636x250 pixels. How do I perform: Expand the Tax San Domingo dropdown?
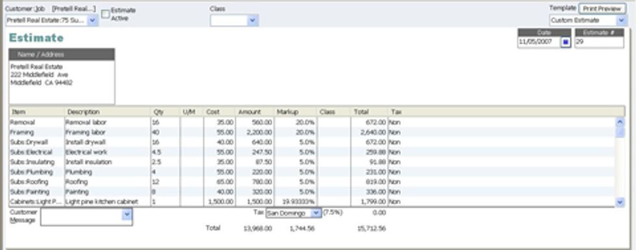316,213
